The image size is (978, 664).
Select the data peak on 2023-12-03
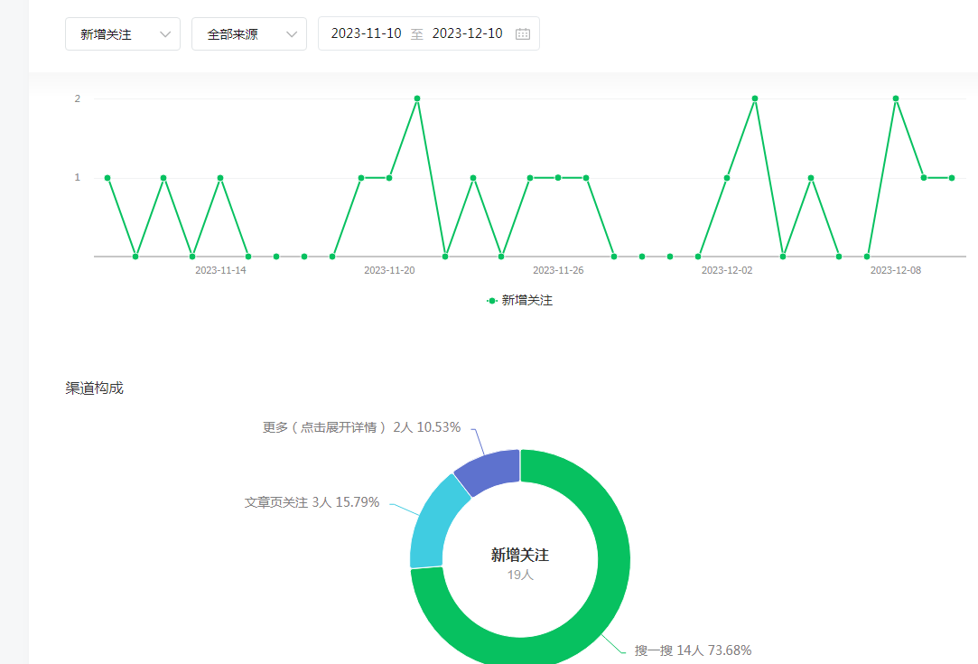[x=755, y=98]
